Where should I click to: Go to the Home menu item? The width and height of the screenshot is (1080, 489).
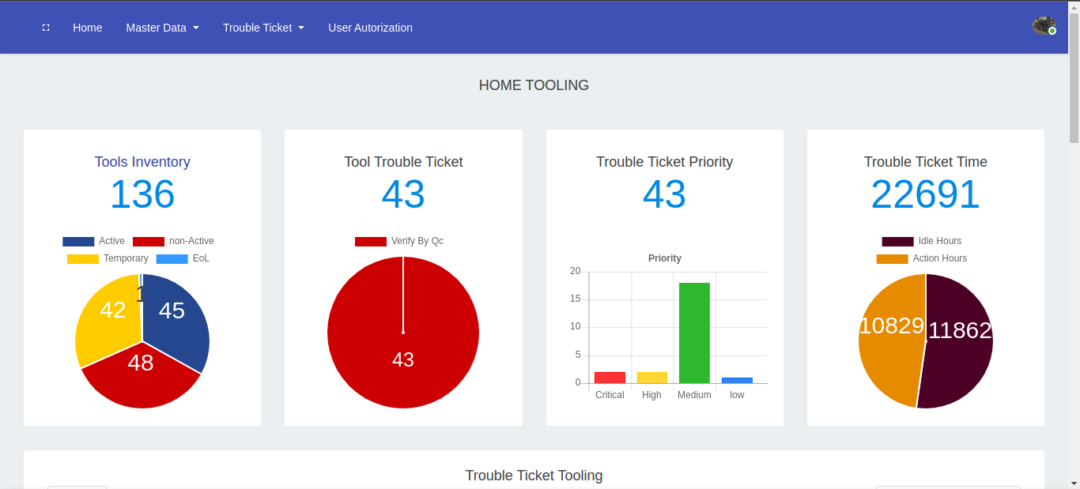[87, 28]
